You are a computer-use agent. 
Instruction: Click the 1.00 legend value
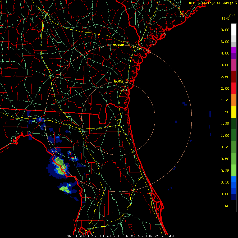click(225, 136)
